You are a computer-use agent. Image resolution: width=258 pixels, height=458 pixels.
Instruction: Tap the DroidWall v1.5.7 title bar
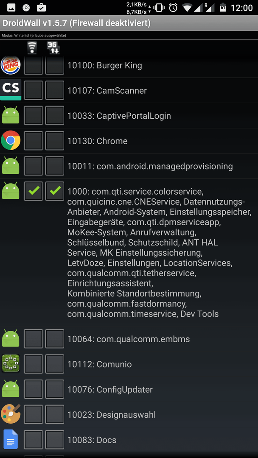(x=129, y=23)
